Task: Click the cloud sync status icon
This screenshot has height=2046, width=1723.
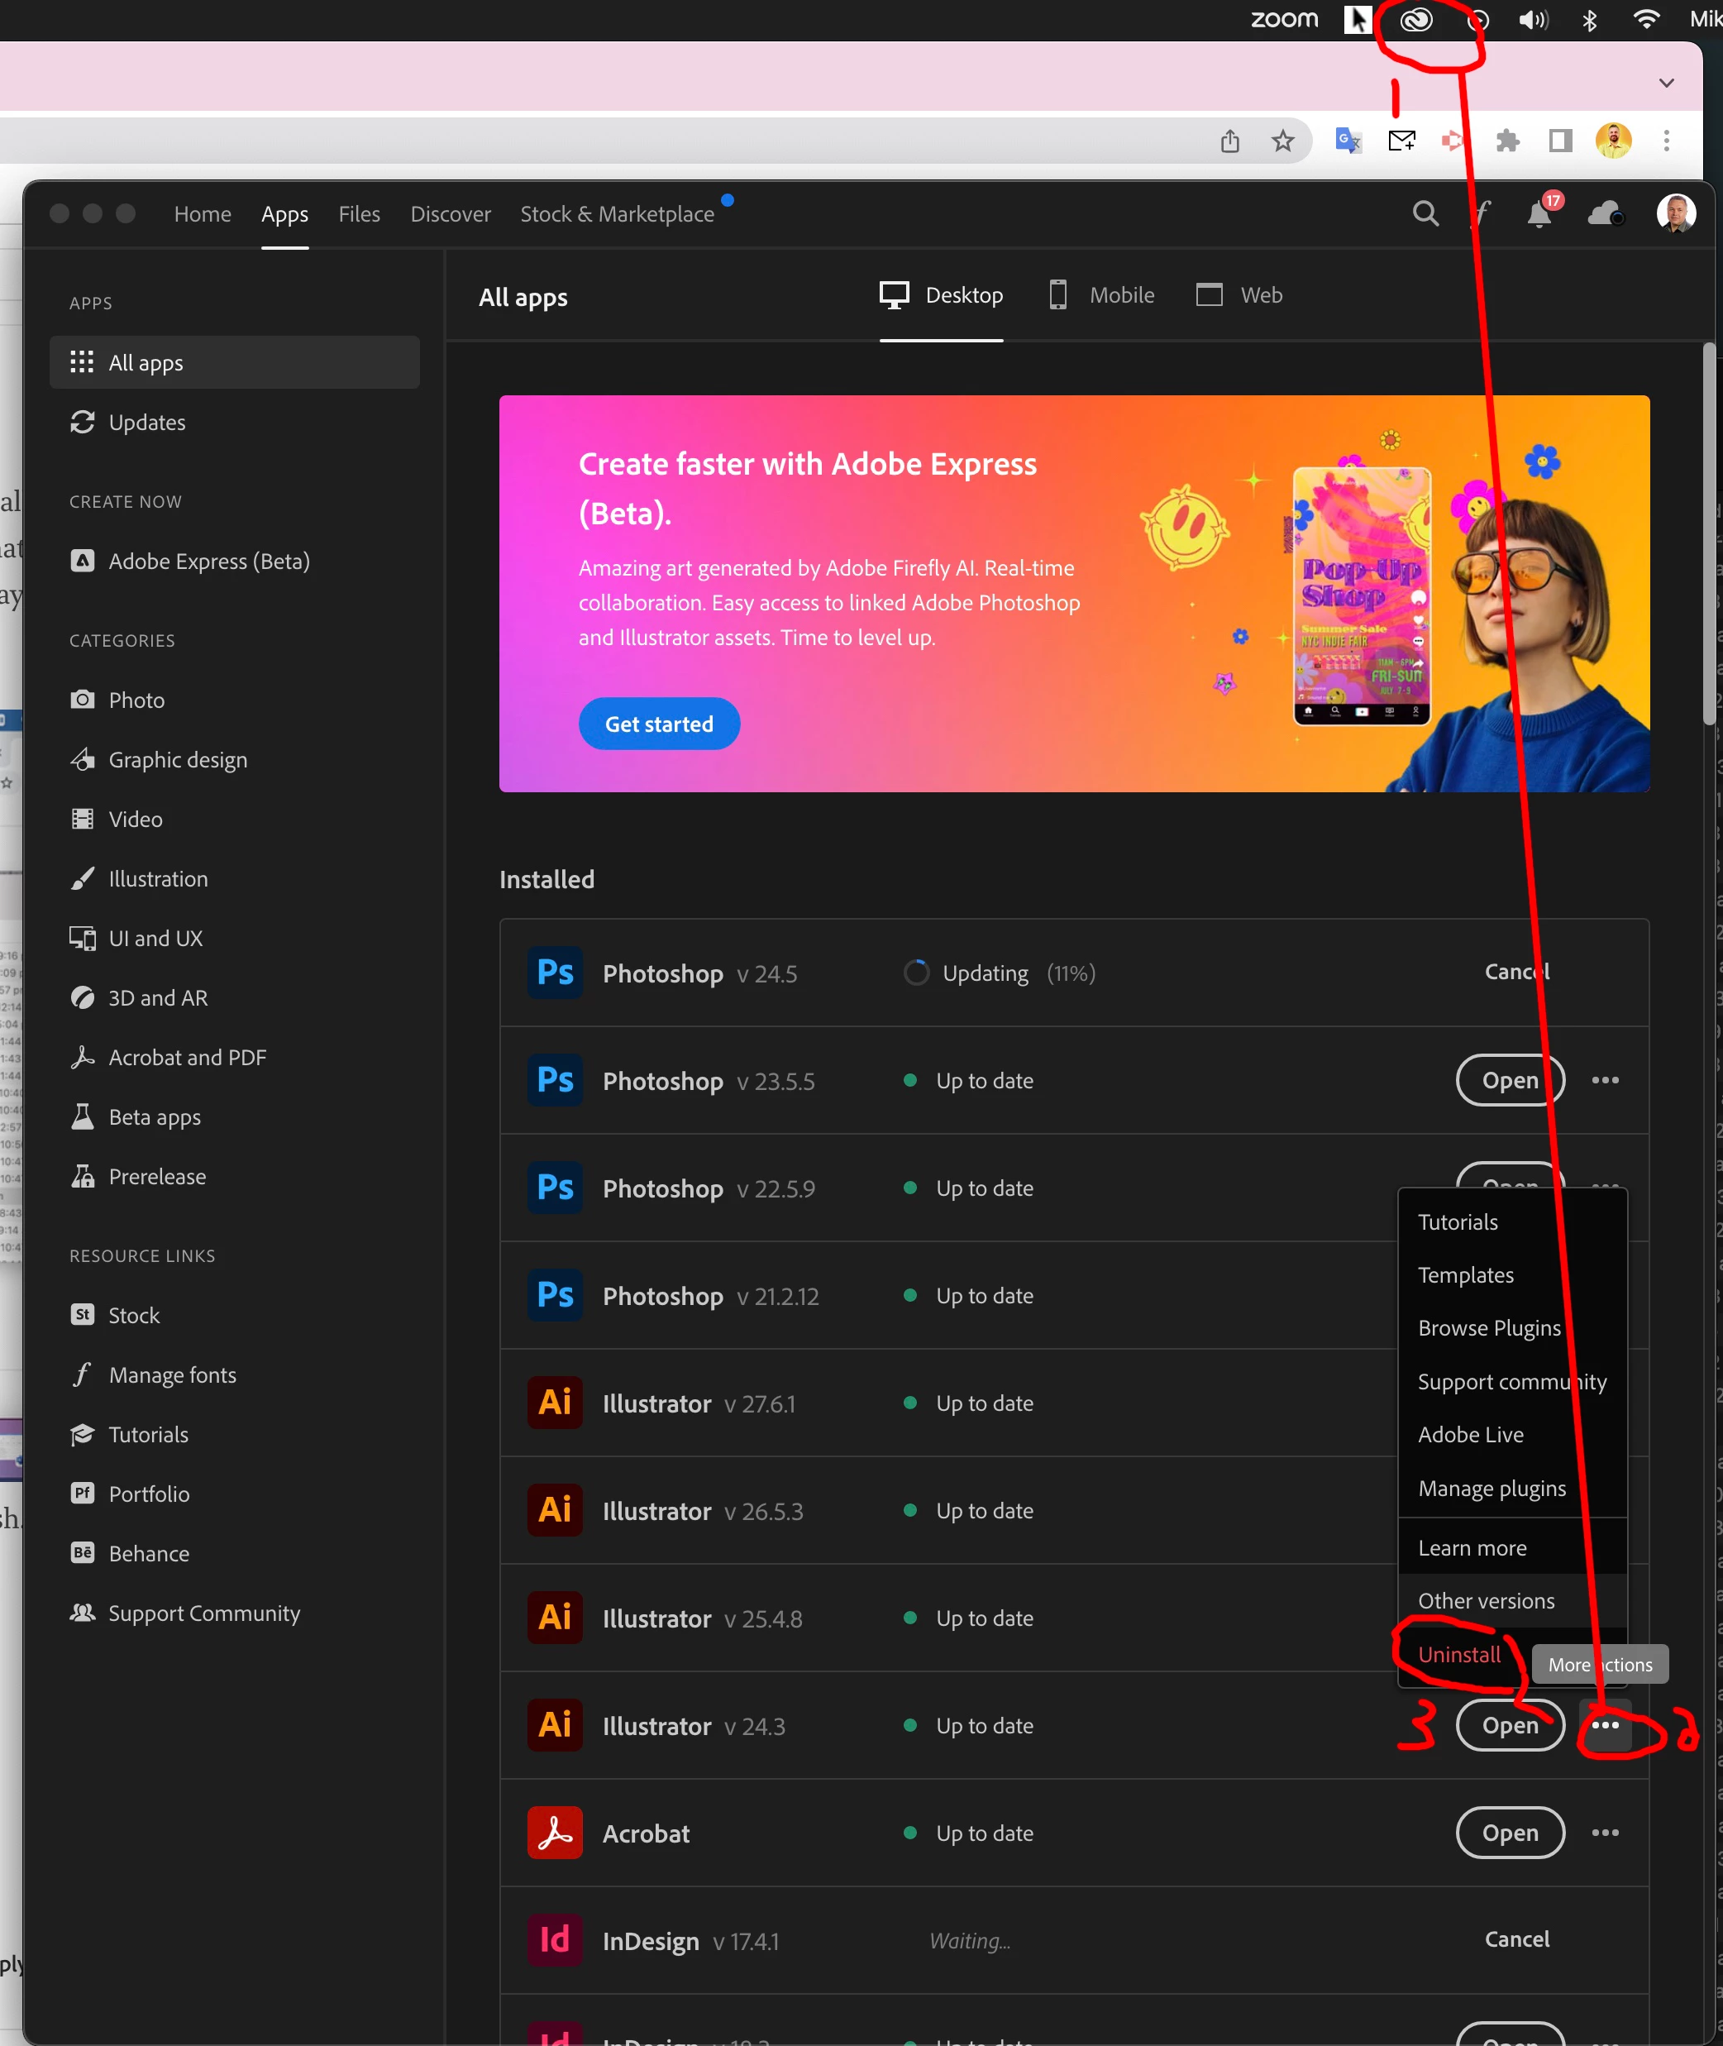Action: (x=1605, y=213)
